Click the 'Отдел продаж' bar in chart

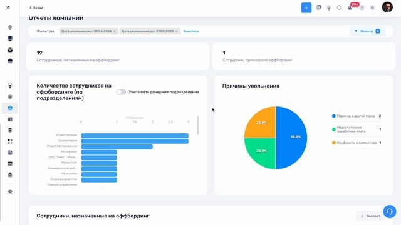pos(135,136)
